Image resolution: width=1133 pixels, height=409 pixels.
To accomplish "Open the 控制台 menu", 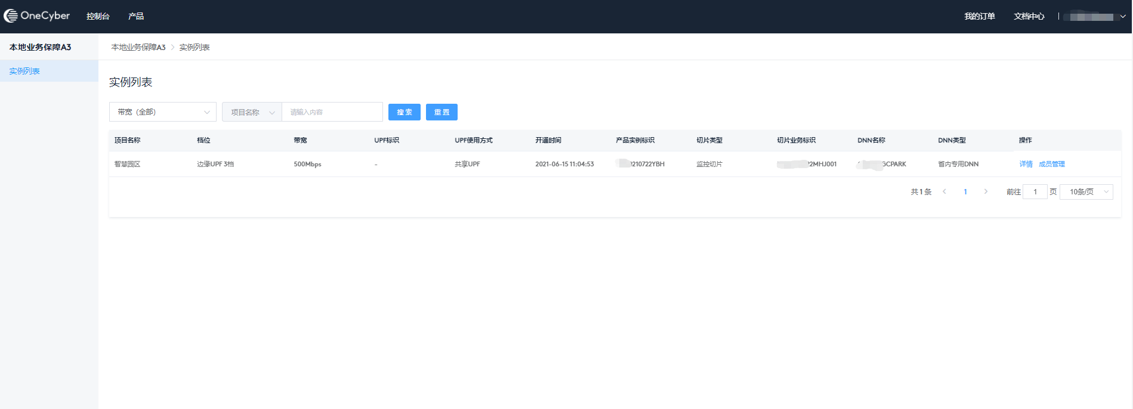I will pyautogui.click(x=98, y=16).
